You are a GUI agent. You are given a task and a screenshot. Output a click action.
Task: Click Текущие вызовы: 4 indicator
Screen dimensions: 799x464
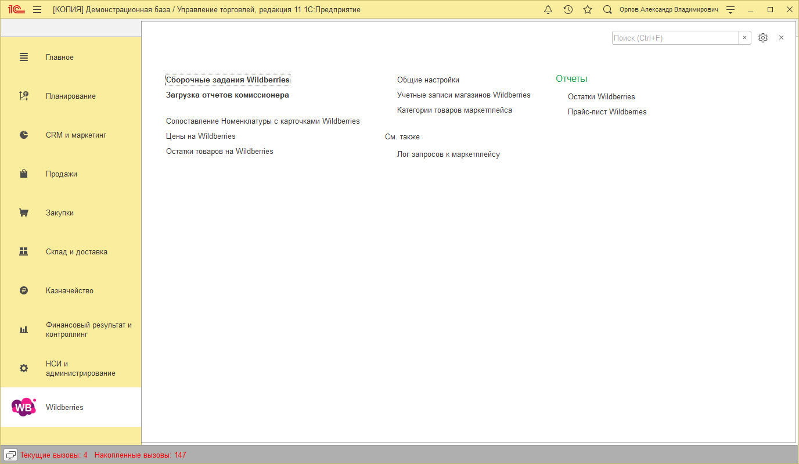tap(53, 455)
